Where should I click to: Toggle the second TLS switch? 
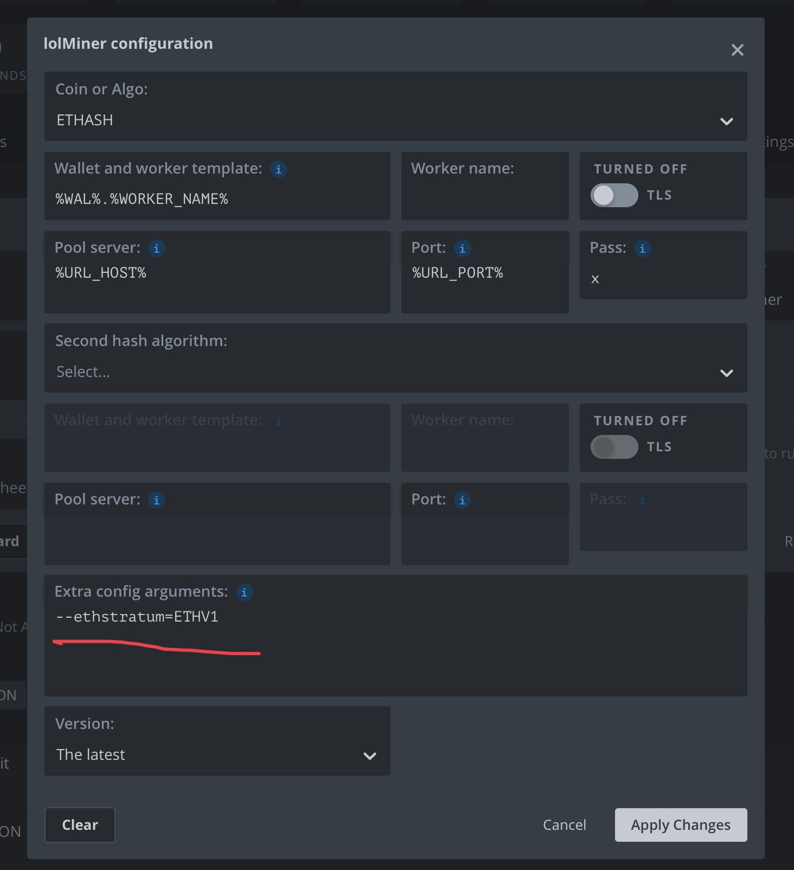click(x=614, y=447)
